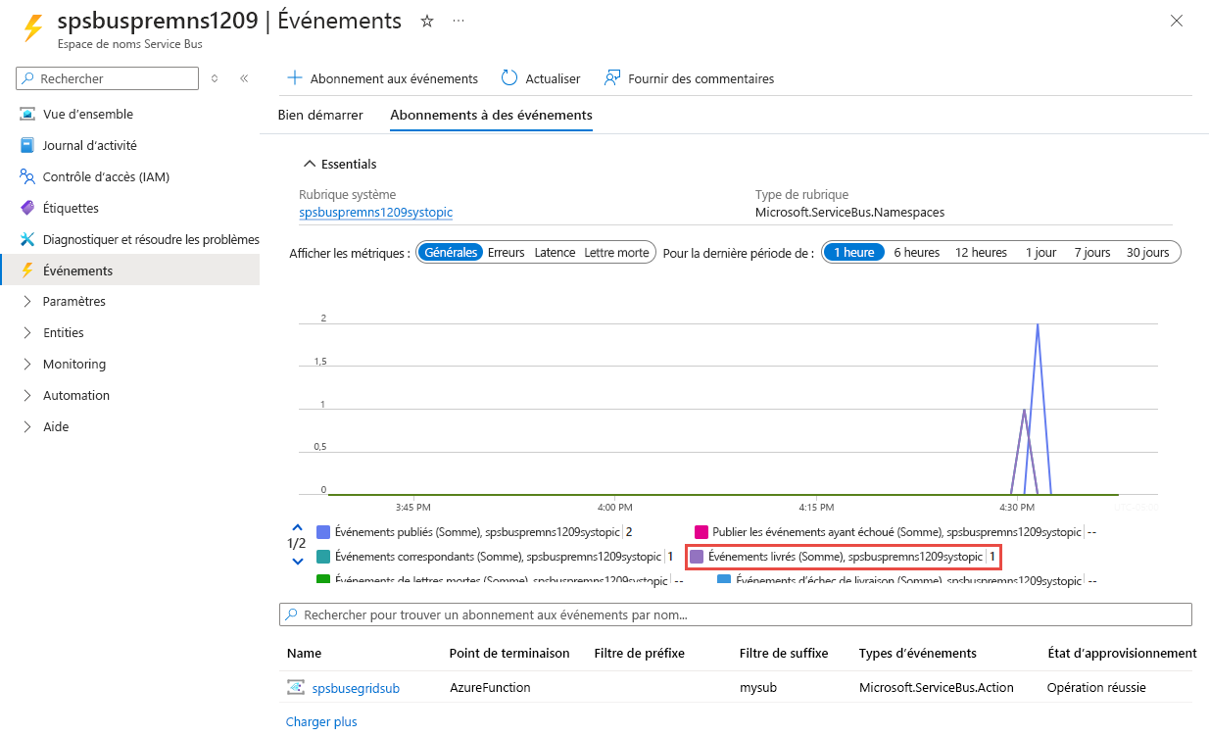Click the Rechercher sidebar search field
Screen dimensions: 1209x737
coord(108,78)
